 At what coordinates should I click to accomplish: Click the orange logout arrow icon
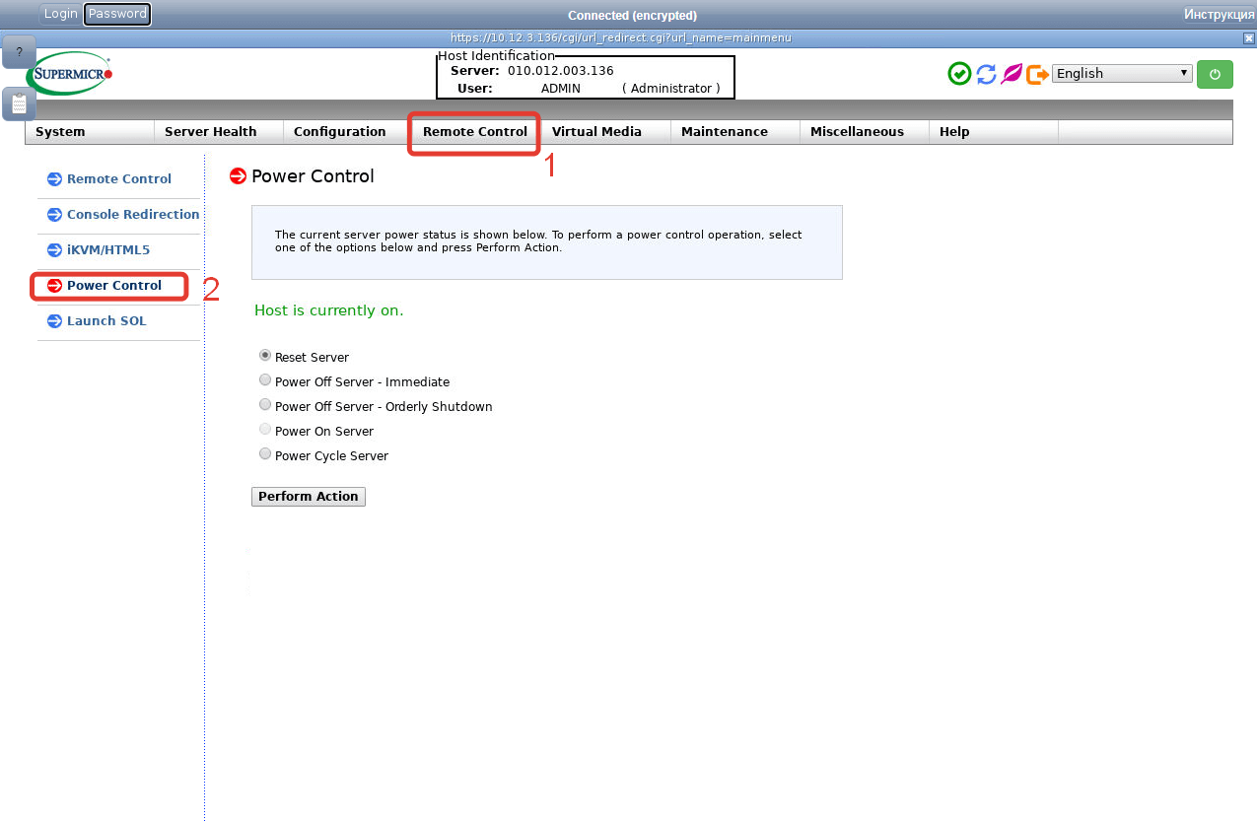(1037, 74)
